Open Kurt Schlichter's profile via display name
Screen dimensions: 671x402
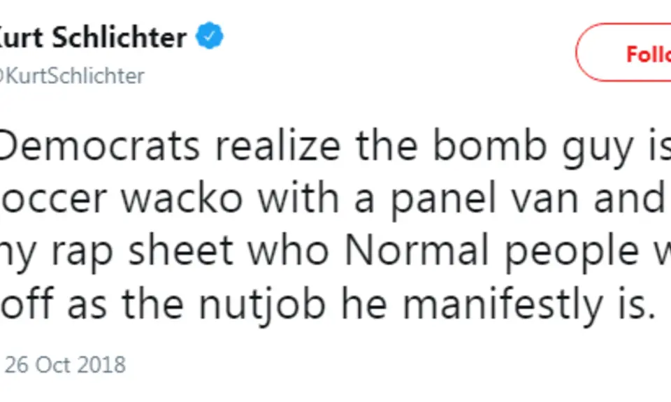pos(94,38)
